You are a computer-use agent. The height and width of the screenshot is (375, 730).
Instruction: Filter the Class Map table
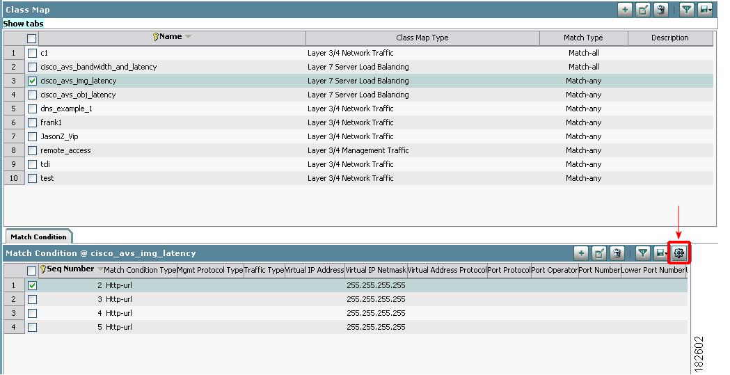687,9
